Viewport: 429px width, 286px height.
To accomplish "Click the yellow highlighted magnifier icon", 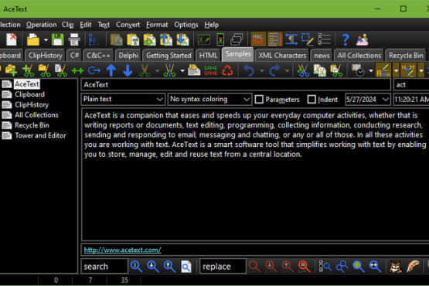I will tap(359, 267).
